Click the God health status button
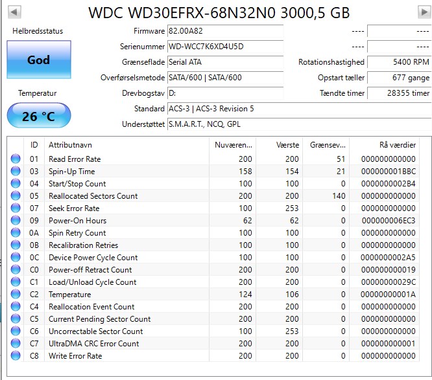This screenshot has height=380, width=432. tap(39, 60)
